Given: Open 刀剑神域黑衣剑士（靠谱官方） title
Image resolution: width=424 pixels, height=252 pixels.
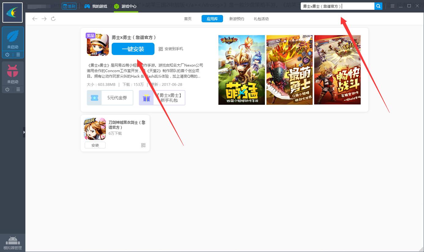Looking at the screenshot, I should tap(127, 125).
